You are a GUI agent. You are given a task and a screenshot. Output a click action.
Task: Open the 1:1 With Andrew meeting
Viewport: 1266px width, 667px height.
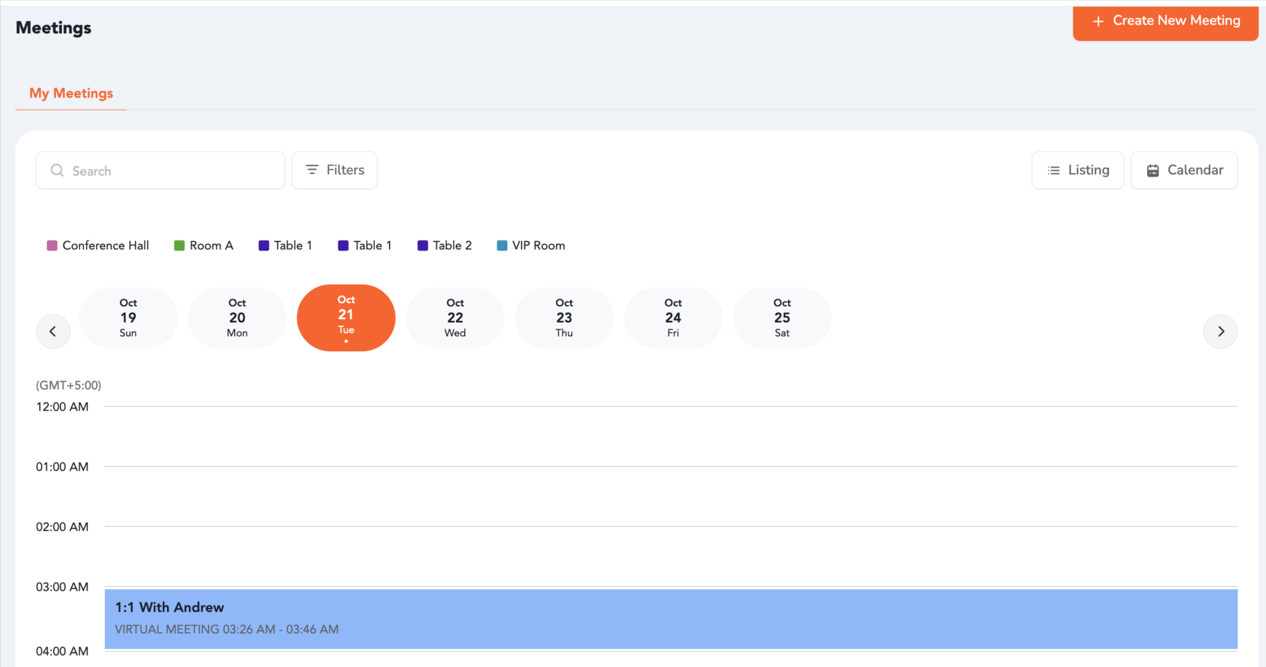point(671,618)
